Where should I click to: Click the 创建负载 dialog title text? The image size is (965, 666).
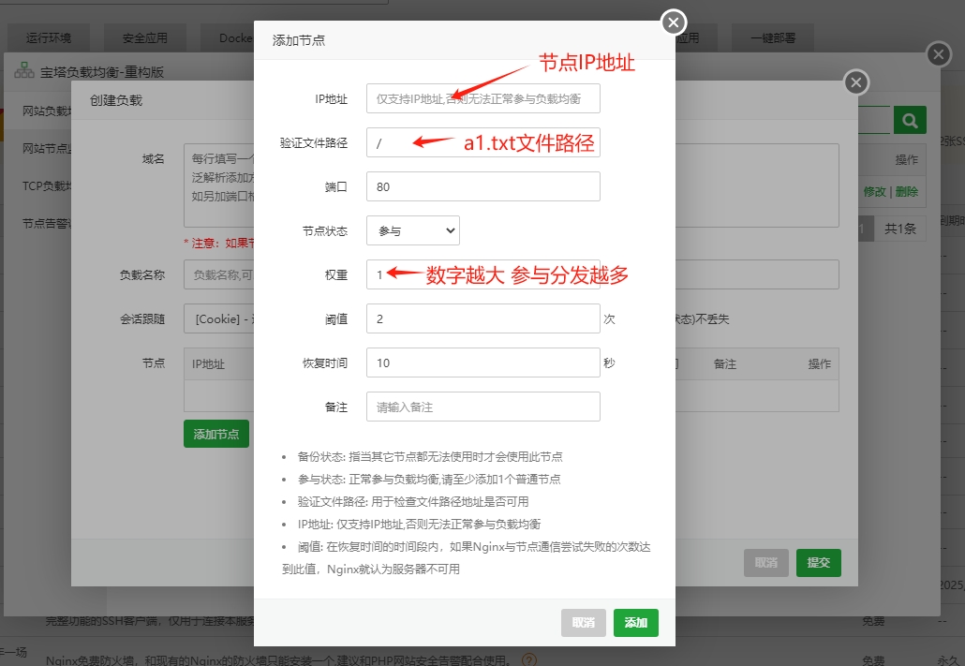[x=115, y=100]
